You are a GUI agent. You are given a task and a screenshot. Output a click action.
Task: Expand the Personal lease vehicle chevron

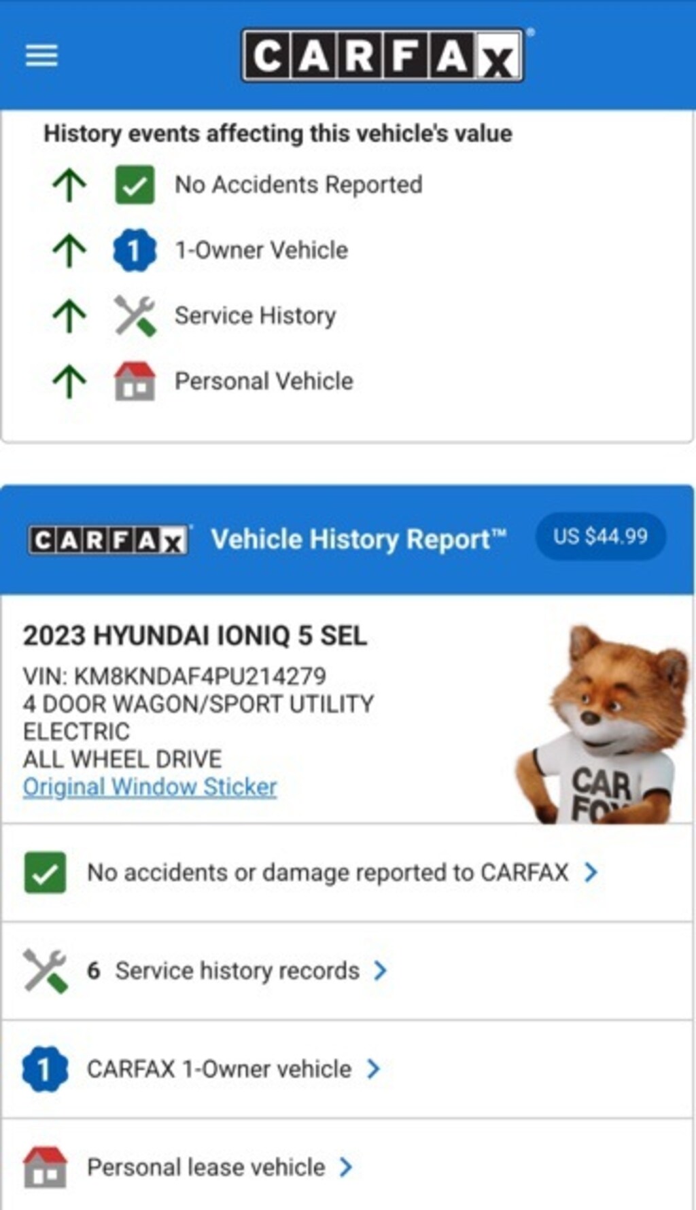346,1167
